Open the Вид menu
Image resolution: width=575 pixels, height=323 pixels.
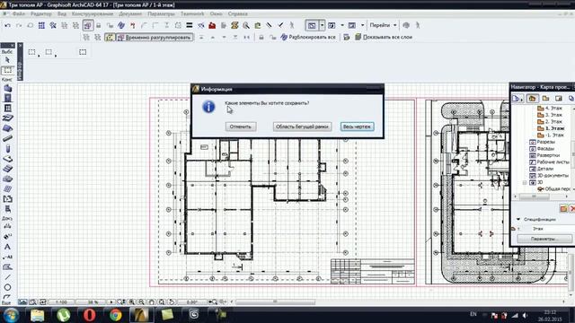click(x=62, y=14)
